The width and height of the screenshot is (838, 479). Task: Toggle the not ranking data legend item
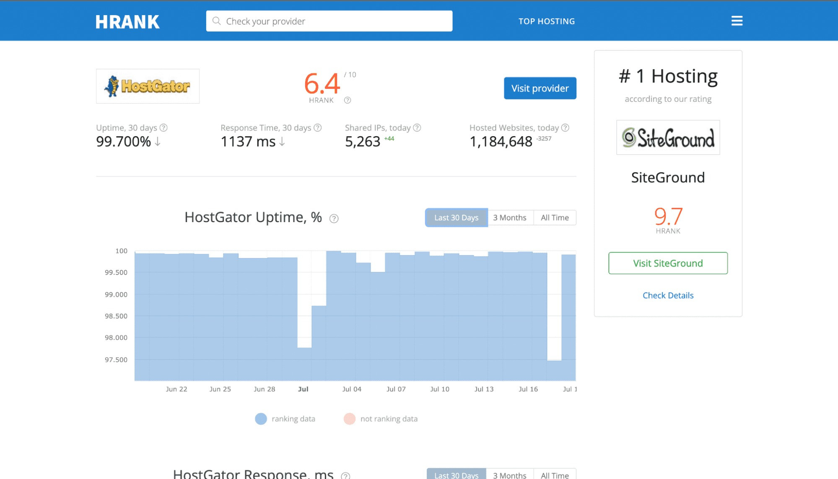(381, 419)
